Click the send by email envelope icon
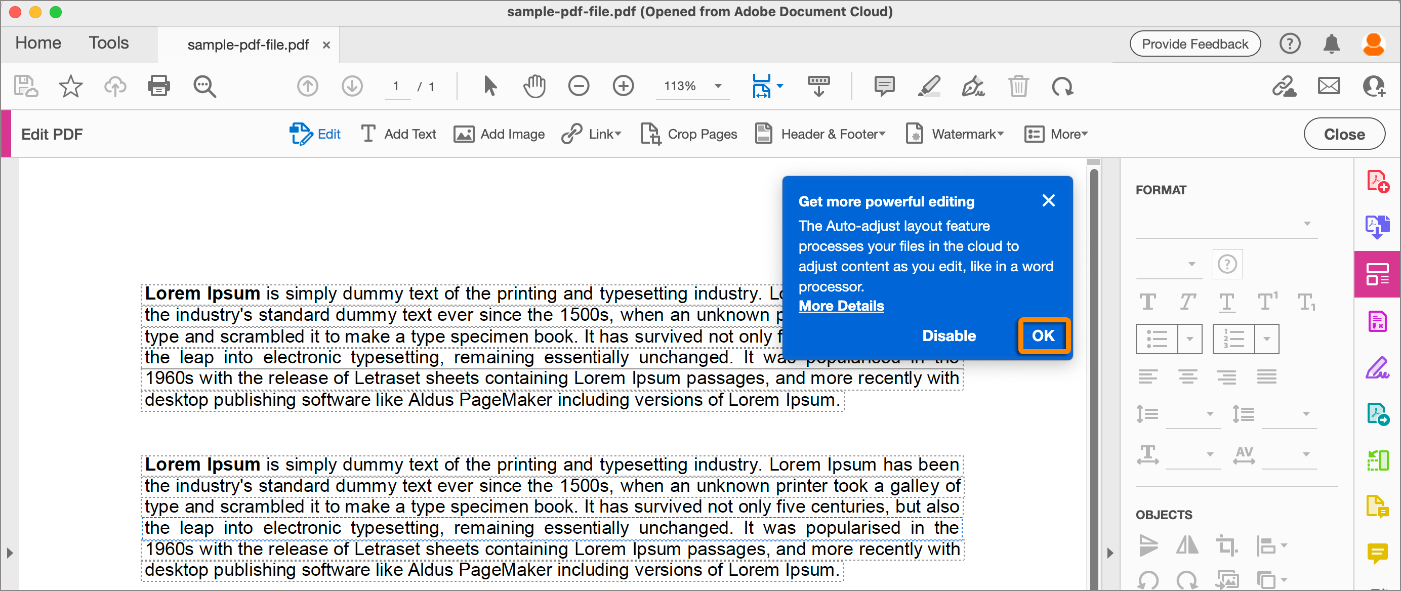This screenshot has width=1401, height=591. pos(1328,86)
